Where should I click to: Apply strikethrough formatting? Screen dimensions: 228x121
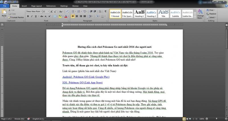[42, 16]
